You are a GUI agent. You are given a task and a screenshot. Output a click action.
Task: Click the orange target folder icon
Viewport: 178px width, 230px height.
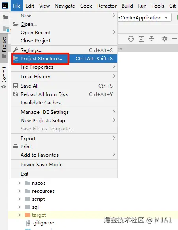[x=28, y=215]
